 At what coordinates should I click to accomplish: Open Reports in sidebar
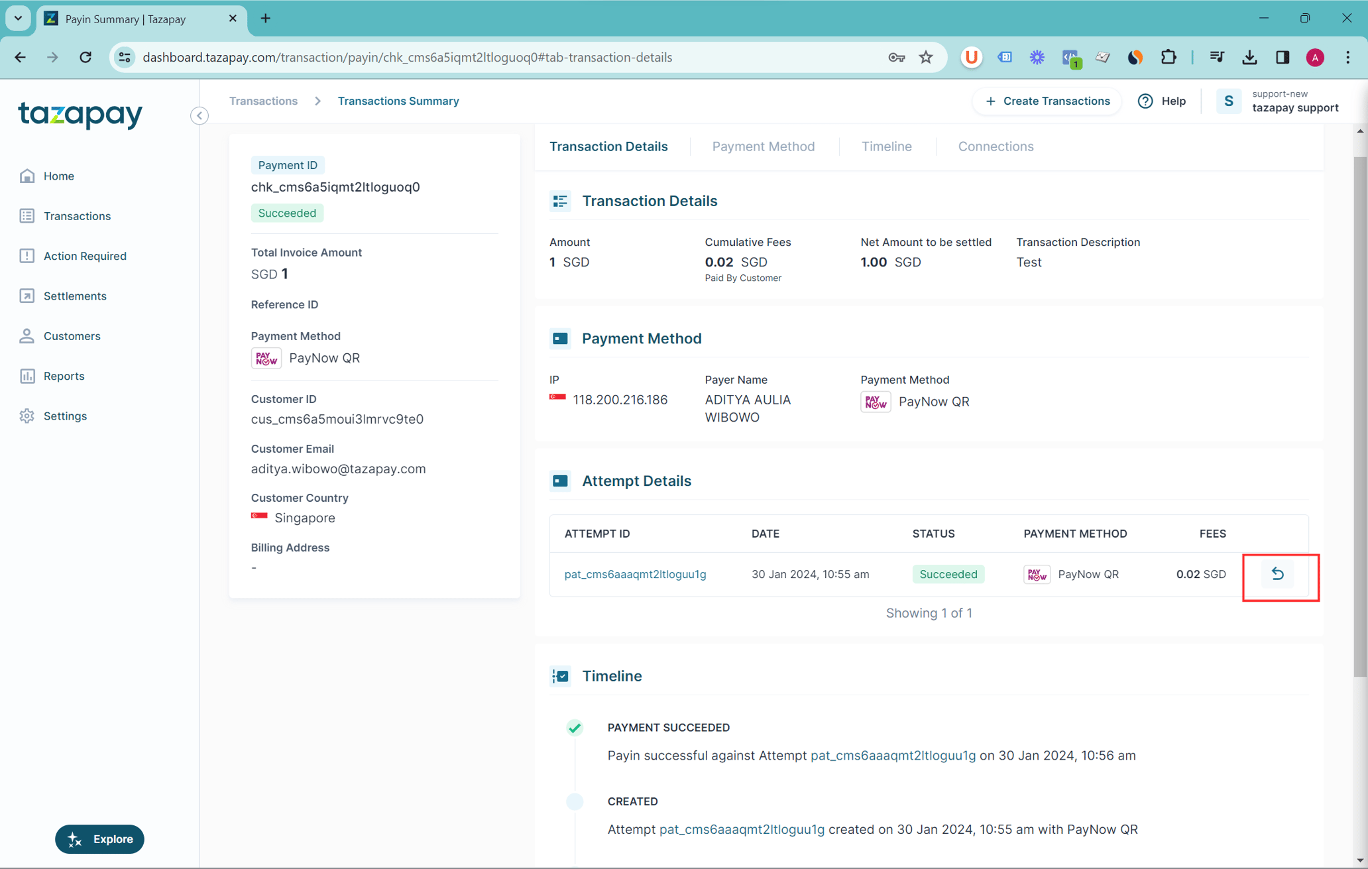click(64, 376)
